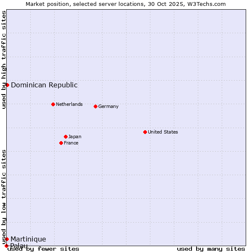Click the 'used by high traffic sites' axis label
Image resolution: width=252 pixels, height=252 pixels.
click(x=4, y=60)
